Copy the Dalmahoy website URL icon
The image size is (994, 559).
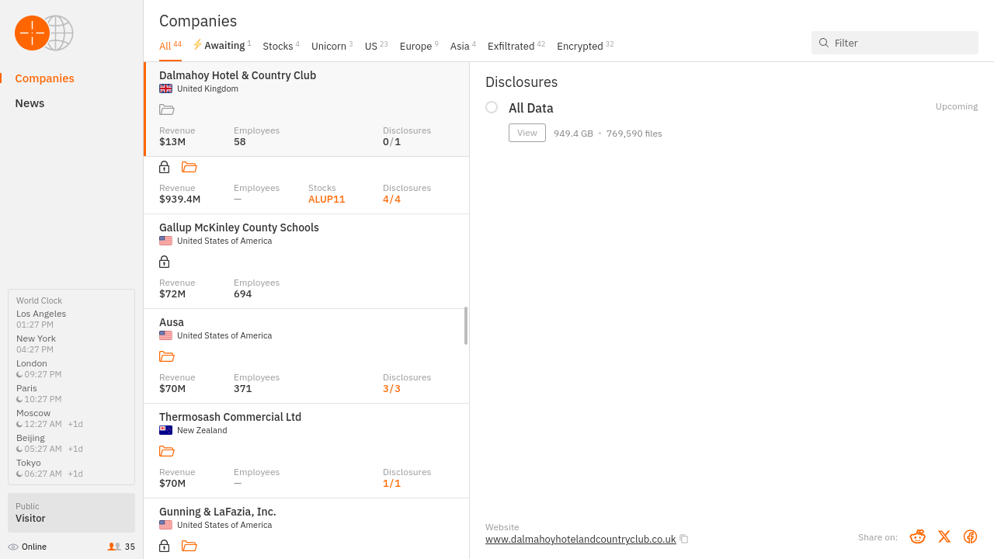684,539
